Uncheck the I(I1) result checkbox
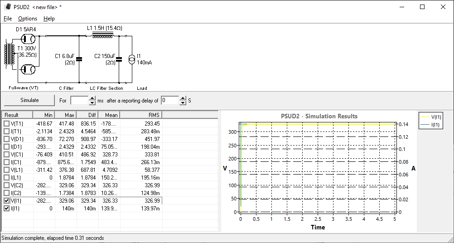Viewport: 454px width, 243px height. (x=7, y=208)
